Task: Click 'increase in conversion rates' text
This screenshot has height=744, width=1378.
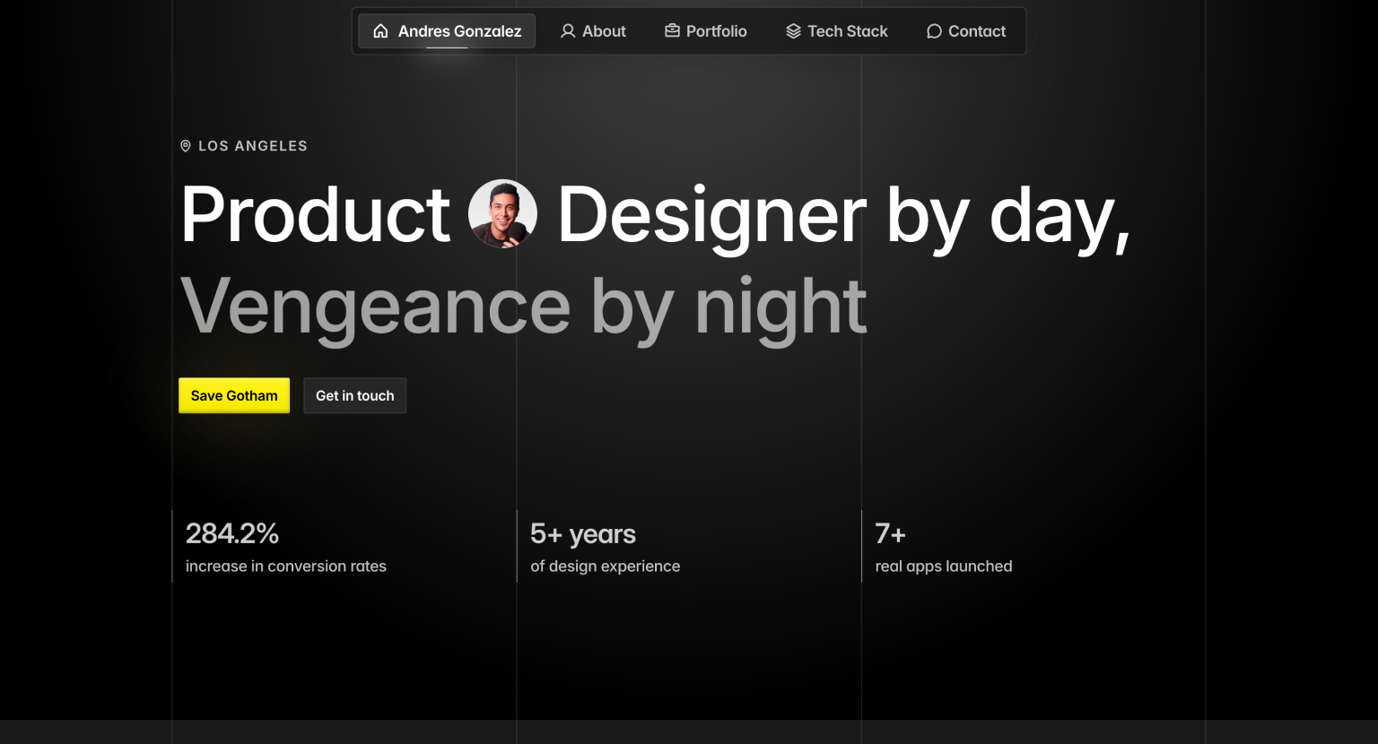Action: pyautogui.click(x=286, y=567)
